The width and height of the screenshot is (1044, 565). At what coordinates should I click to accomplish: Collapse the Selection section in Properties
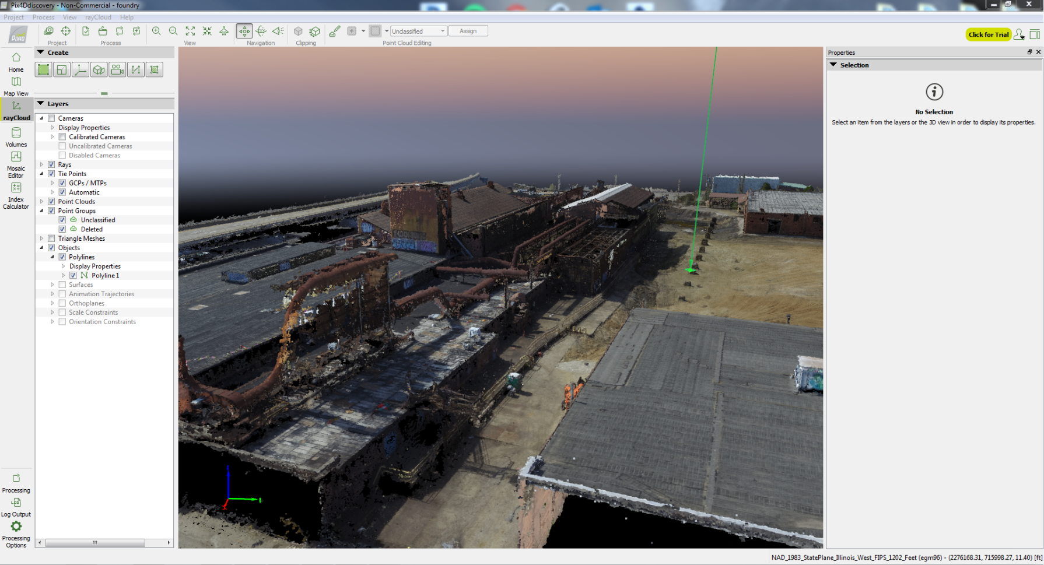[833, 65]
